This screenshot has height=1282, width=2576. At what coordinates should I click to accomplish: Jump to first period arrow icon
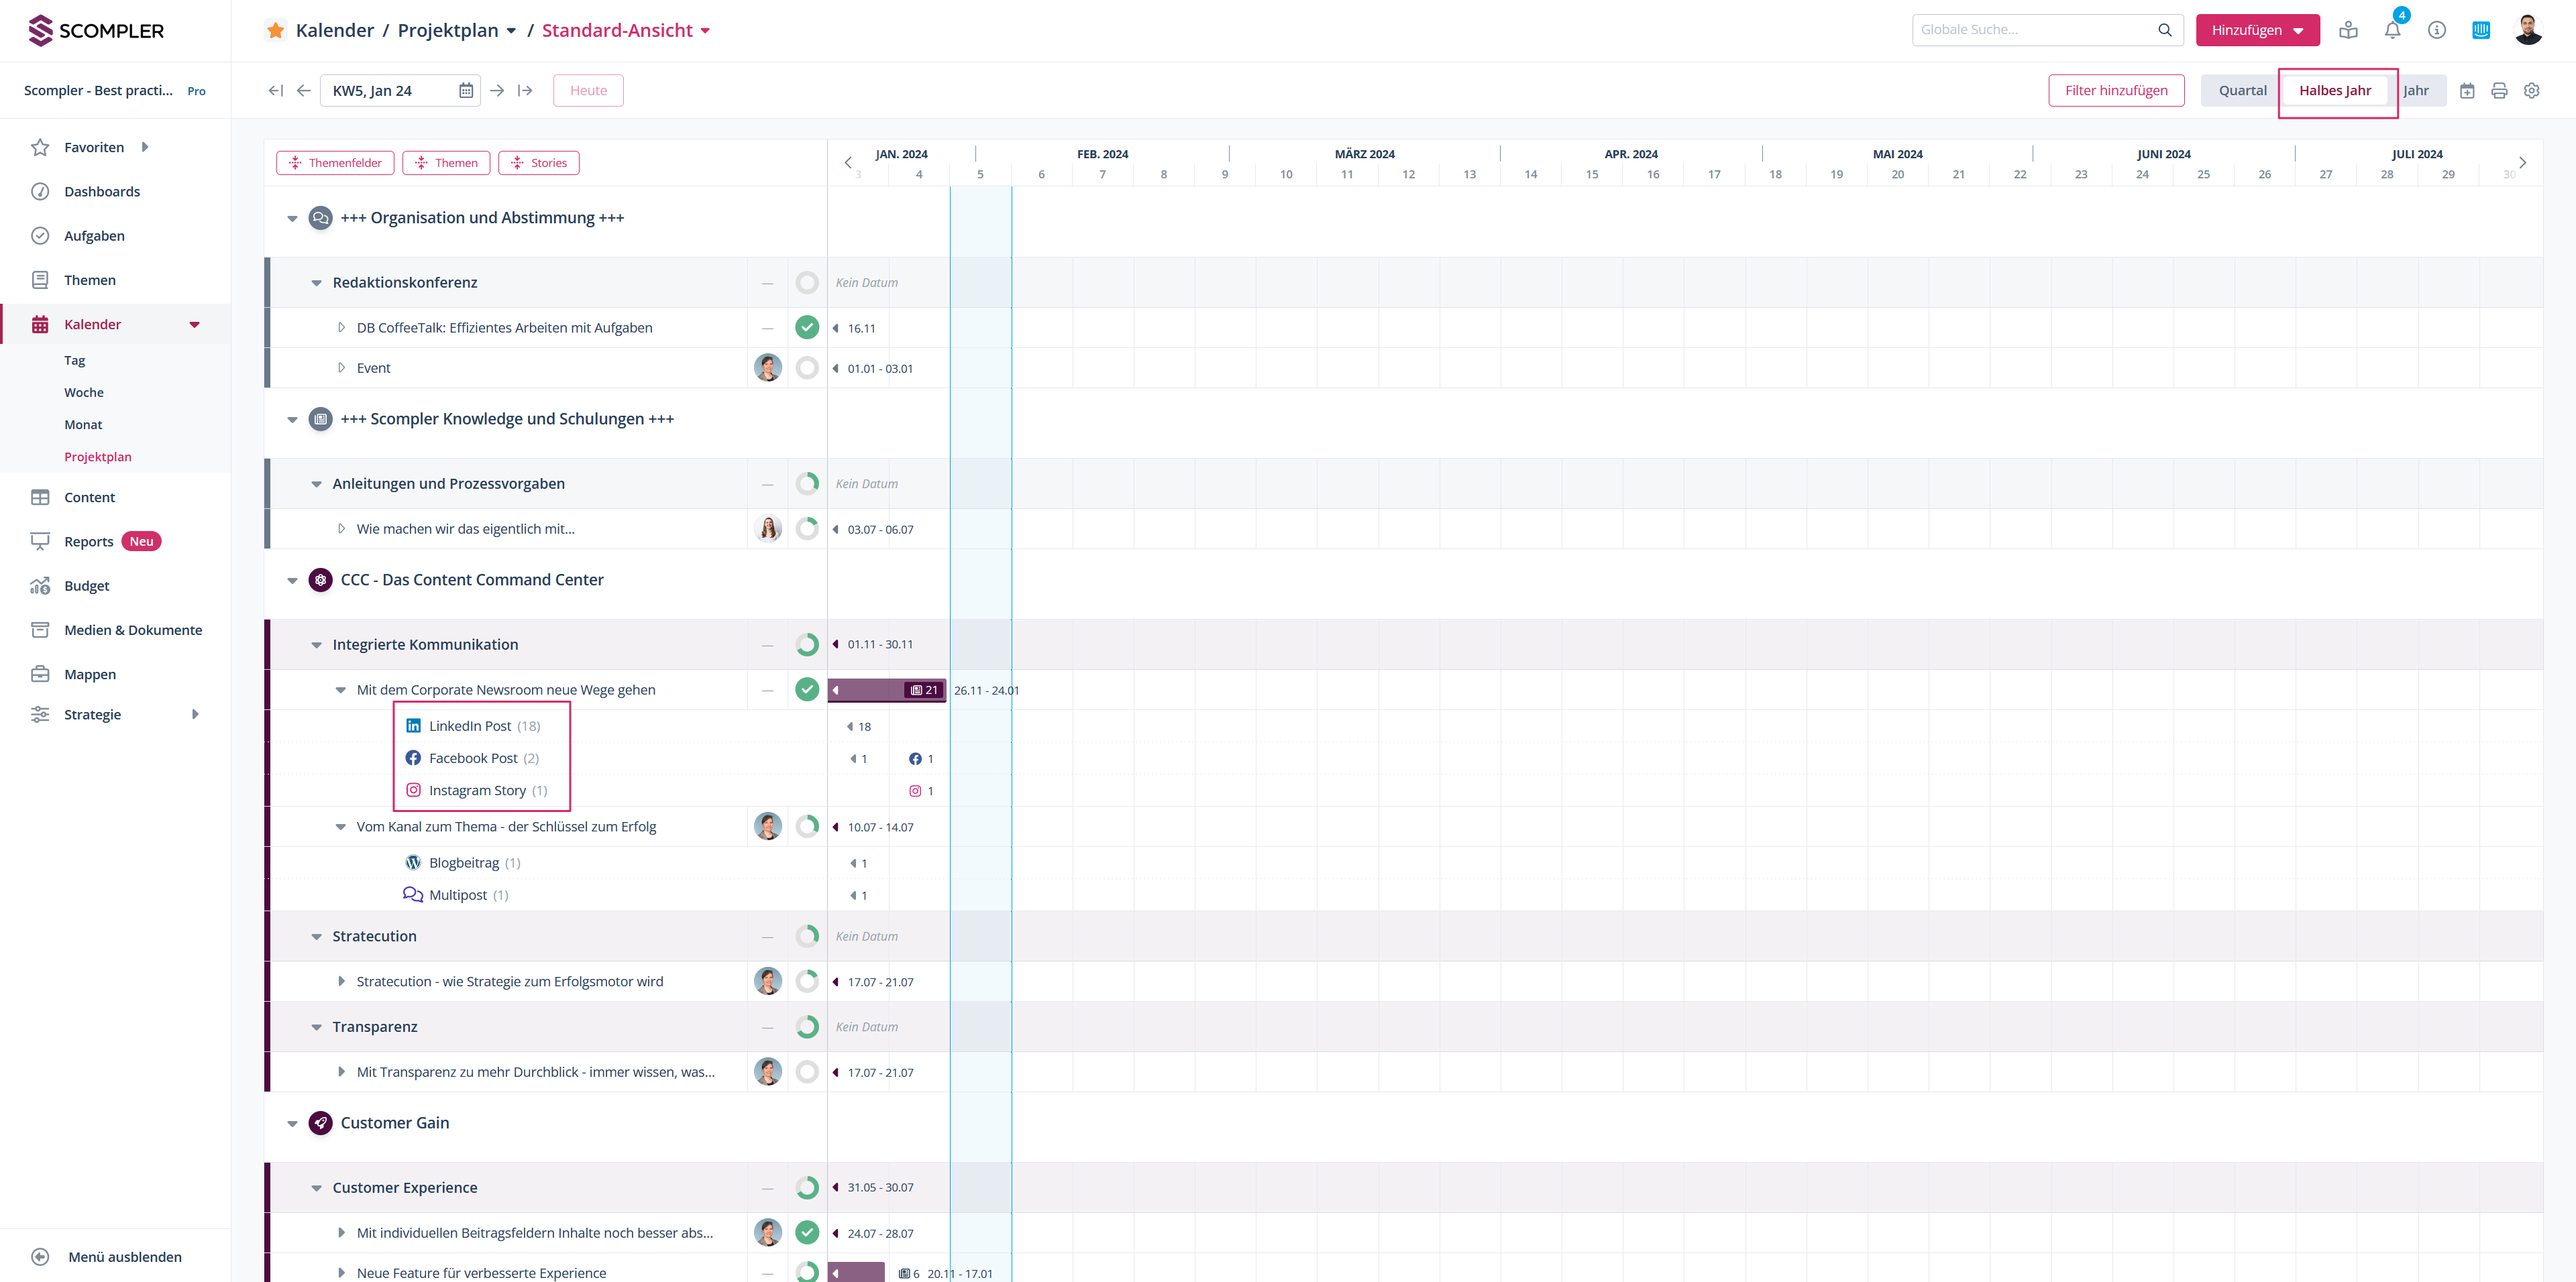click(275, 91)
